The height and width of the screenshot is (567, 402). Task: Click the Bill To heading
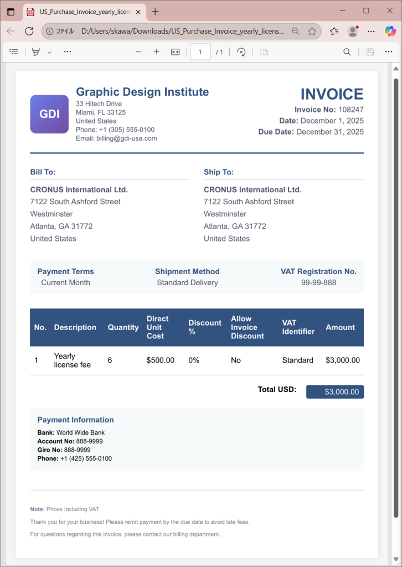point(43,172)
